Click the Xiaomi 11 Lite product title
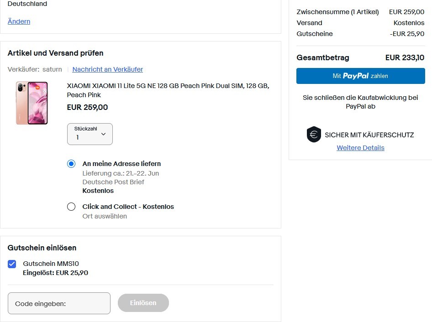The width and height of the screenshot is (432, 322). pos(168,90)
